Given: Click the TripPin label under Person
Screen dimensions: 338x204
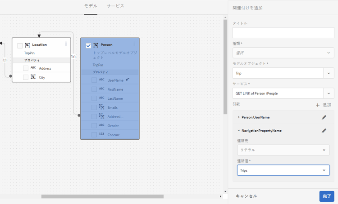Looking at the screenshot, I should (x=98, y=65).
